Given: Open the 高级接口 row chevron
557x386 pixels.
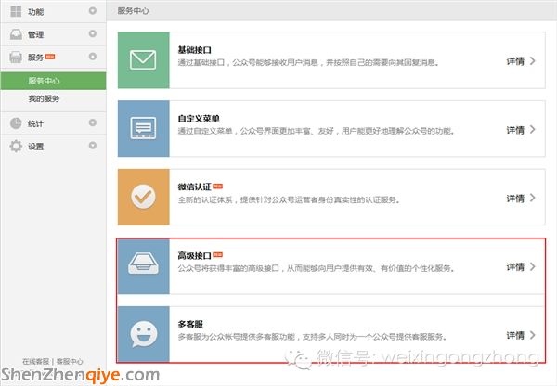Looking at the screenshot, I should (x=532, y=266).
